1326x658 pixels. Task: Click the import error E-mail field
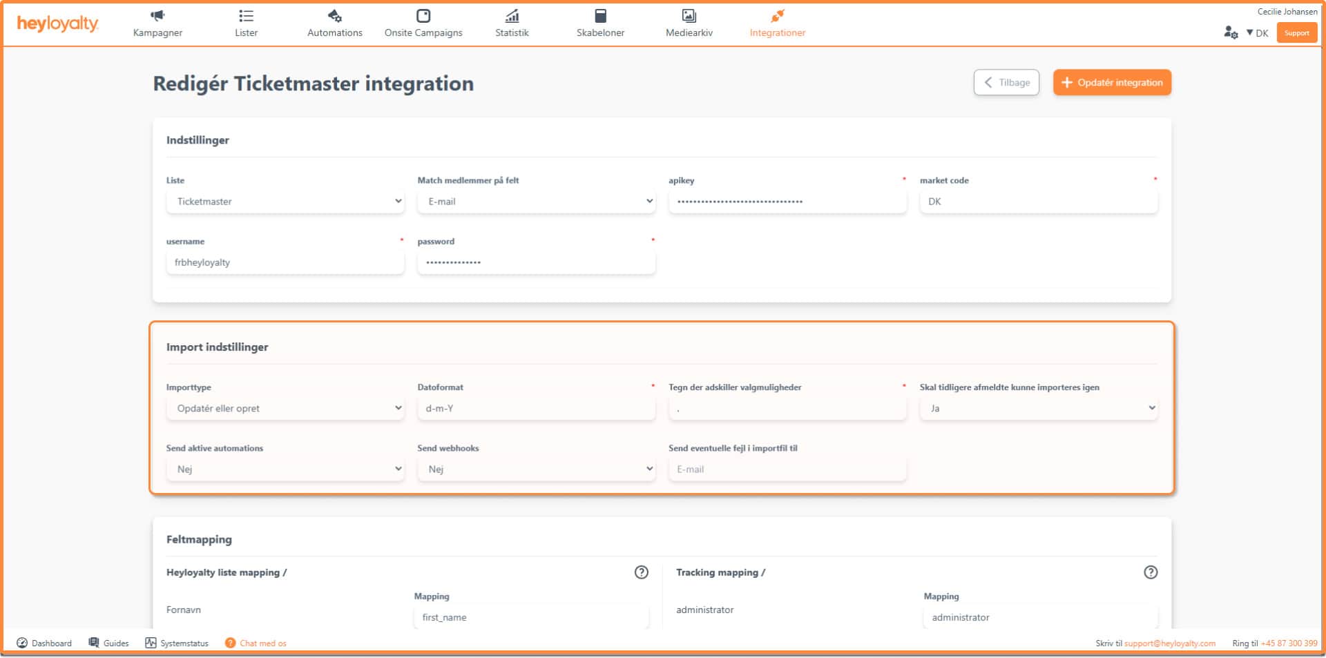787,470
